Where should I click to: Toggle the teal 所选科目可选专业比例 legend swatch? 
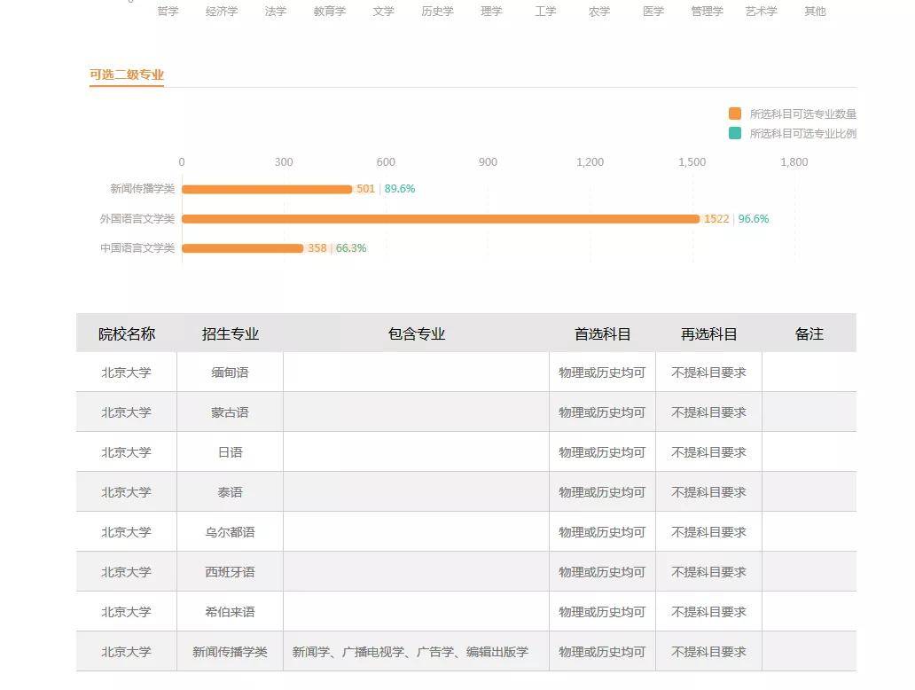735,133
